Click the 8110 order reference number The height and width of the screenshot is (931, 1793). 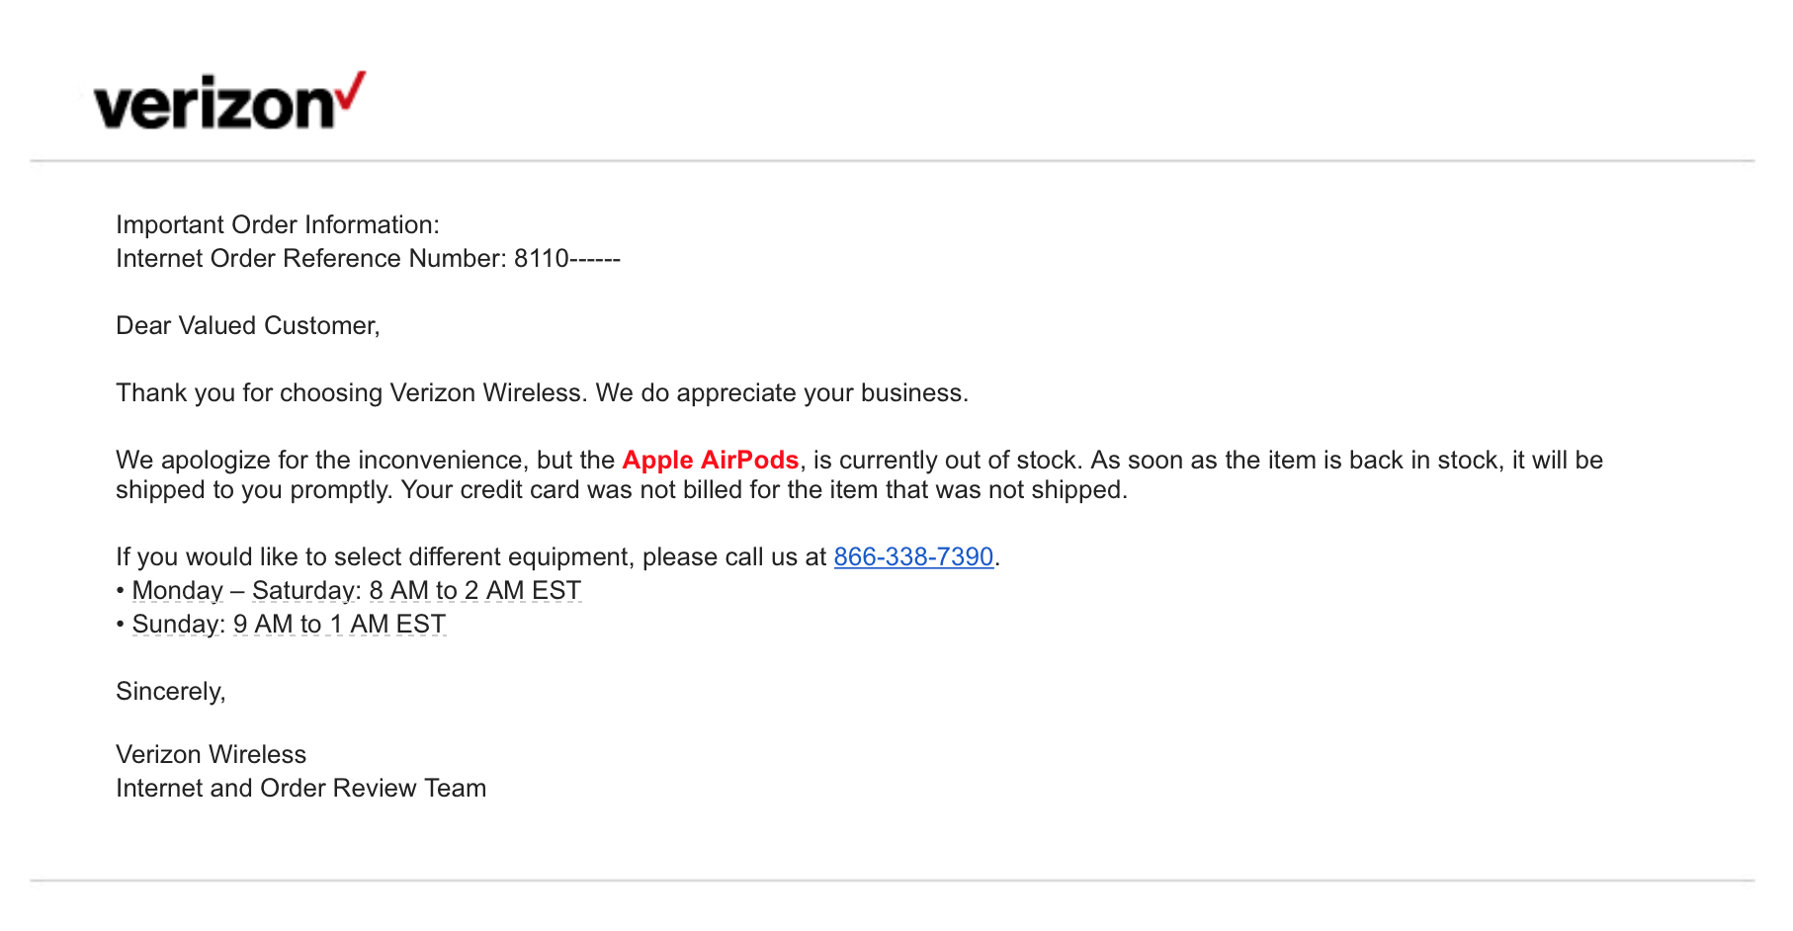pos(542,259)
